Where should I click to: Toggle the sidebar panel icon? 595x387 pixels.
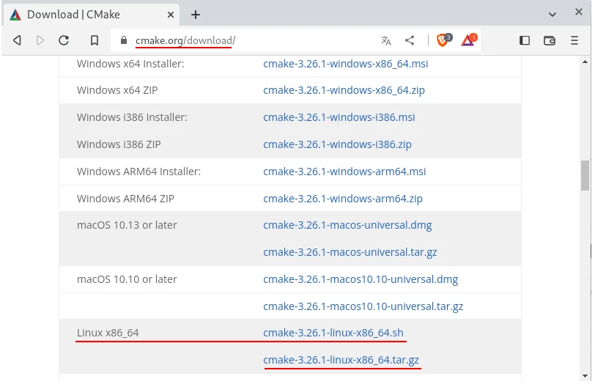525,40
